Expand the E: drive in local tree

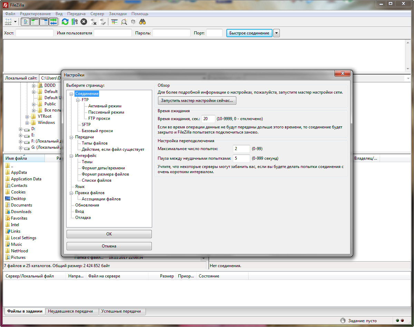21,135
